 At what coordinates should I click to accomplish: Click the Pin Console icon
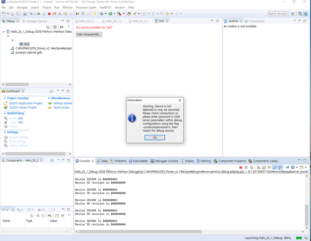pyautogui.click(x=287, y=167)
